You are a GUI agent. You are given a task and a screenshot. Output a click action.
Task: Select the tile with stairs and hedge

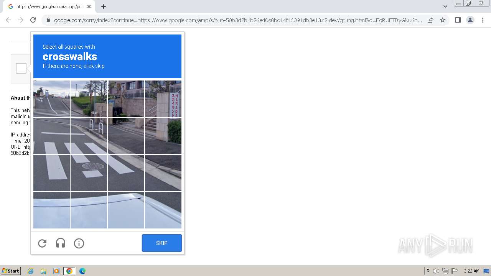(163, 136)
